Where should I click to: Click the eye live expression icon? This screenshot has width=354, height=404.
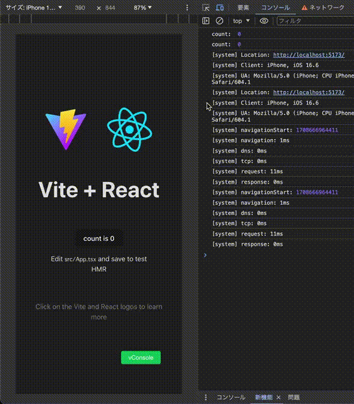click(264, 21)
